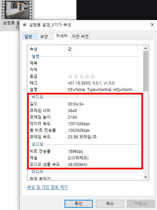Set the 등급 star rating to five stars

pos(92,77)
